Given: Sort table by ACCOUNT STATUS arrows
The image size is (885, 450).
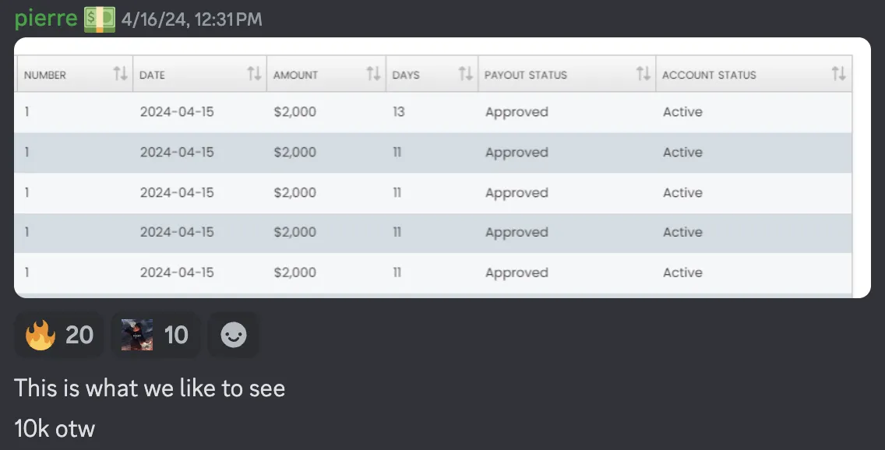Looking at the screenshot, I should coord(839,73).
